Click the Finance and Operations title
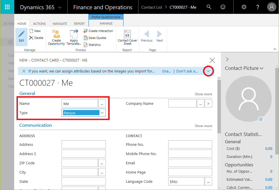This screenshot has height=190, width=279. click(103, 7)
